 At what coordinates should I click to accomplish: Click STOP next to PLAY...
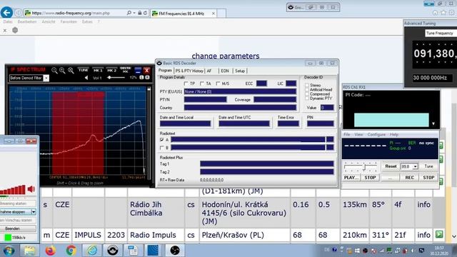(x=370, y=178)
